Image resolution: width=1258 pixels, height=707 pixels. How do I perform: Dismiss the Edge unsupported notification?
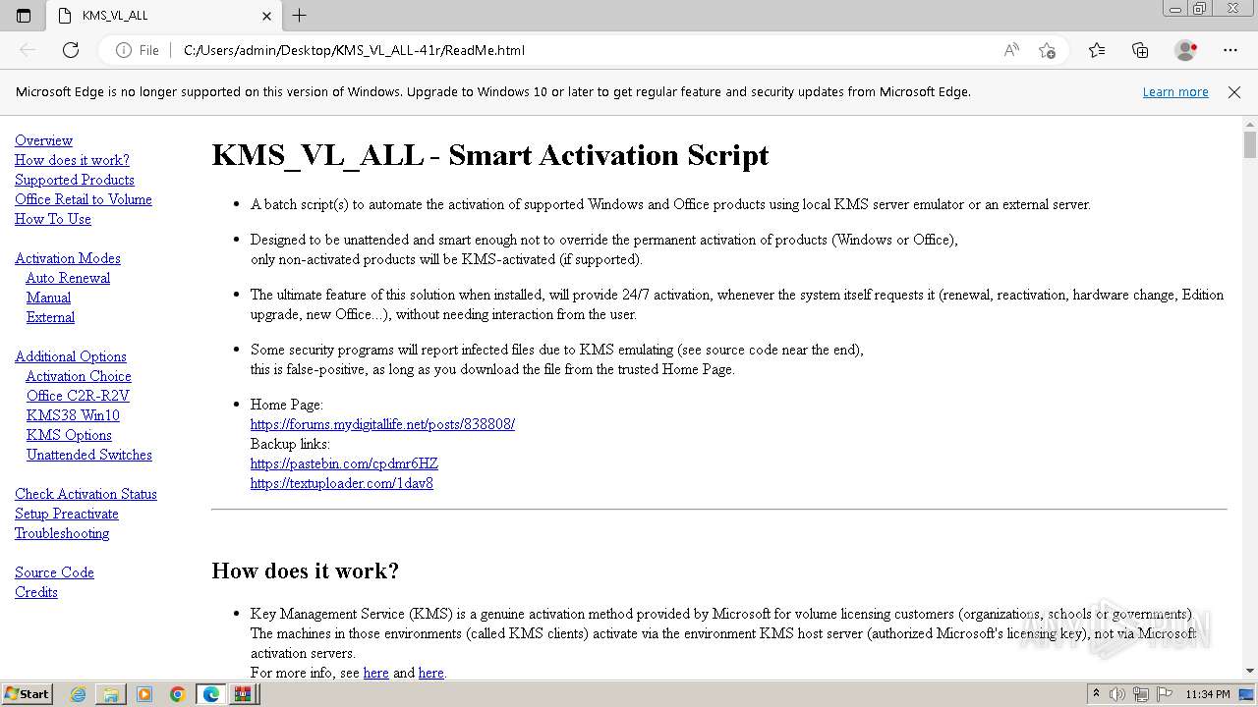(1234, 92)
